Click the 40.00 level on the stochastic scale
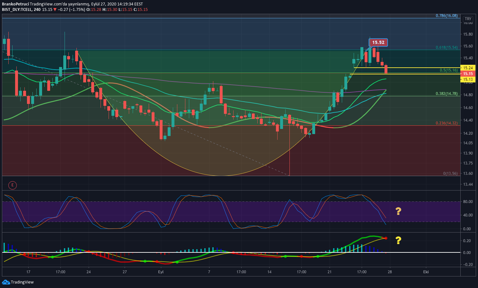Screen dimensions: 478x288 click(x=468, y=215)
